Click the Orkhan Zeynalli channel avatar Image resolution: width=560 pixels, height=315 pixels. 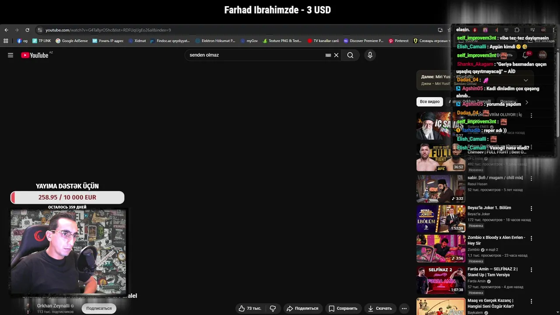point(28,308)
